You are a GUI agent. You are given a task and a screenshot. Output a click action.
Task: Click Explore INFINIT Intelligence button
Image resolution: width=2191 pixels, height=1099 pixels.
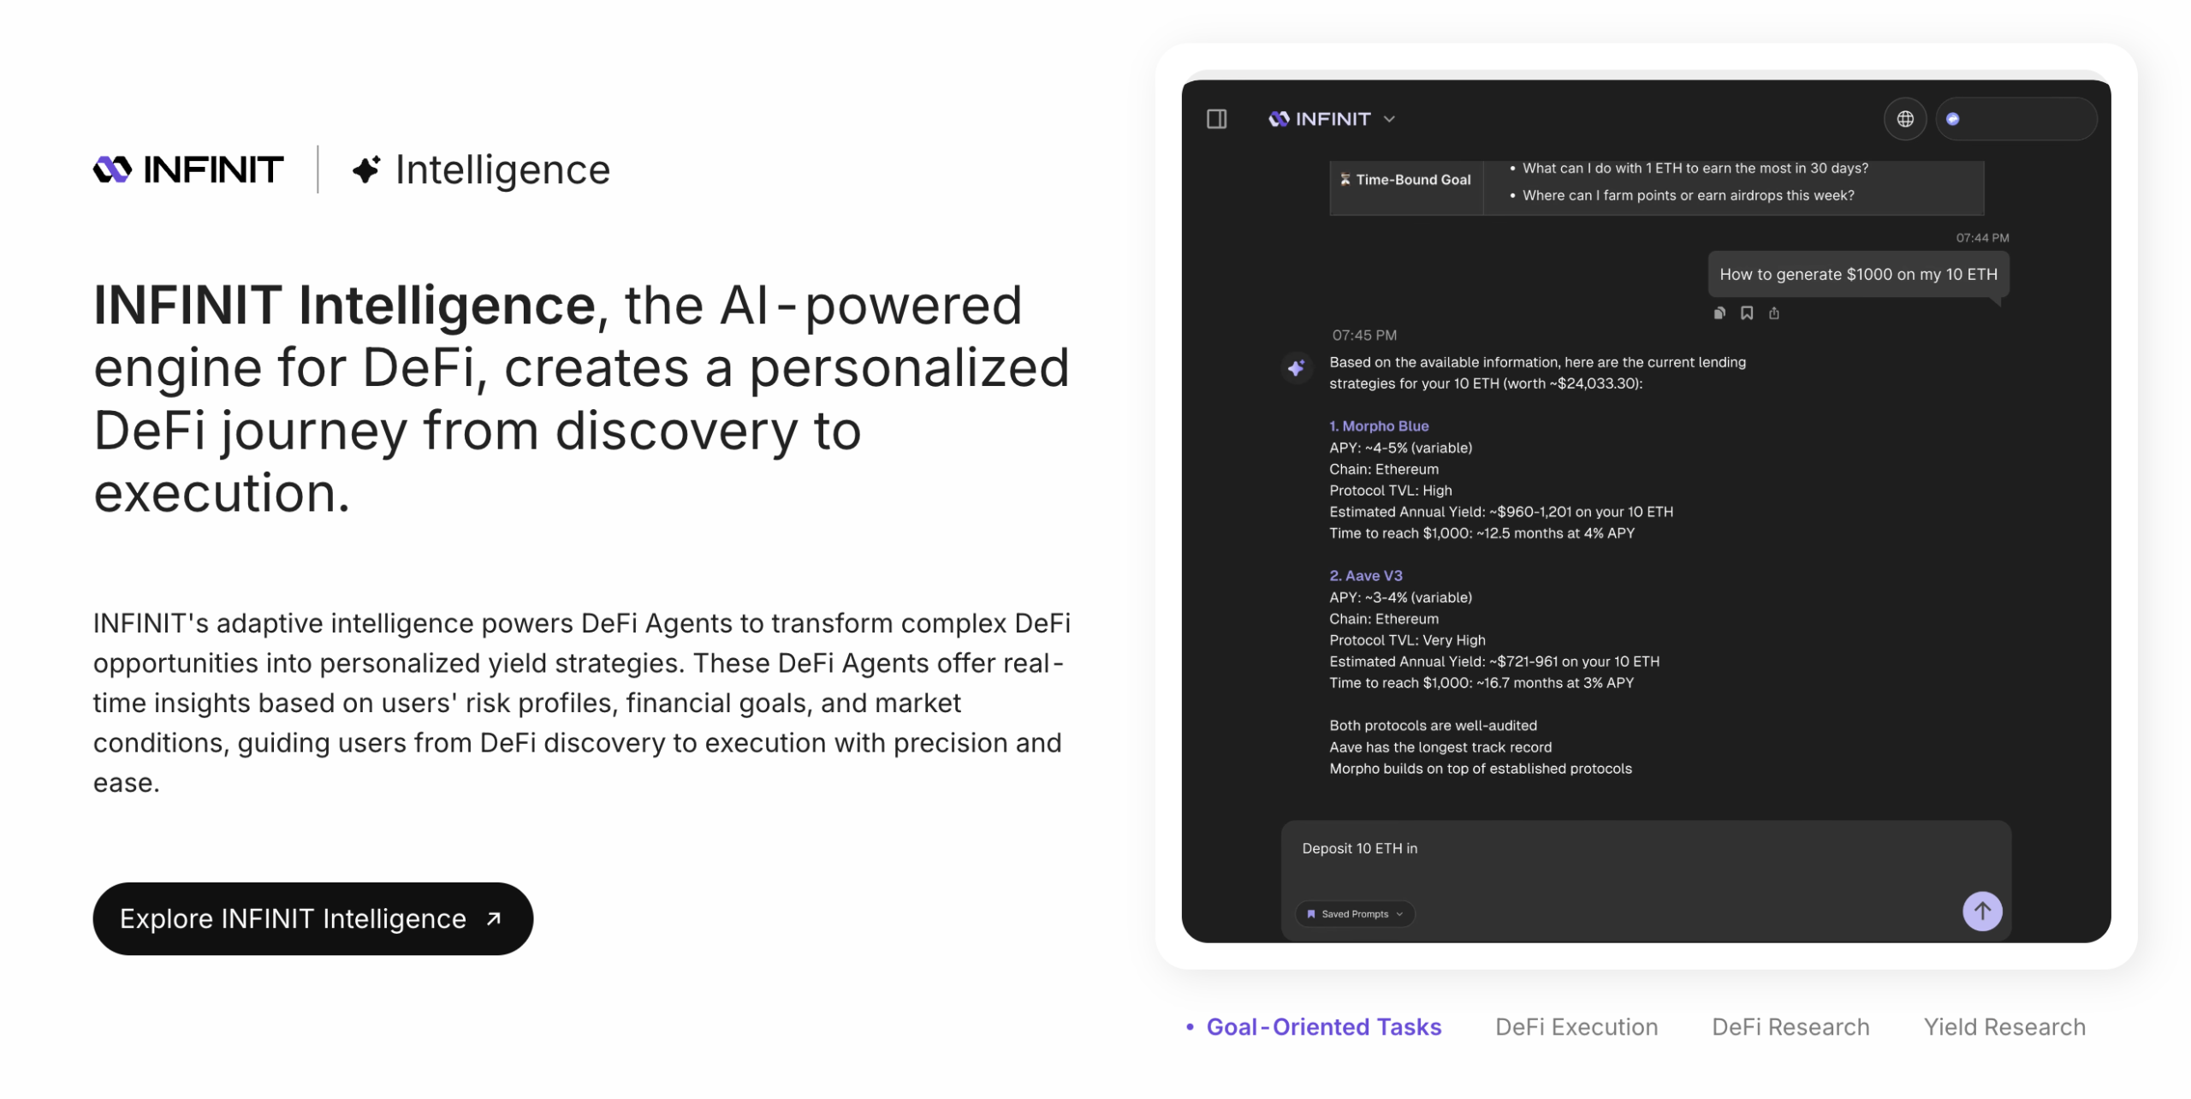click(x=312, y=918)
